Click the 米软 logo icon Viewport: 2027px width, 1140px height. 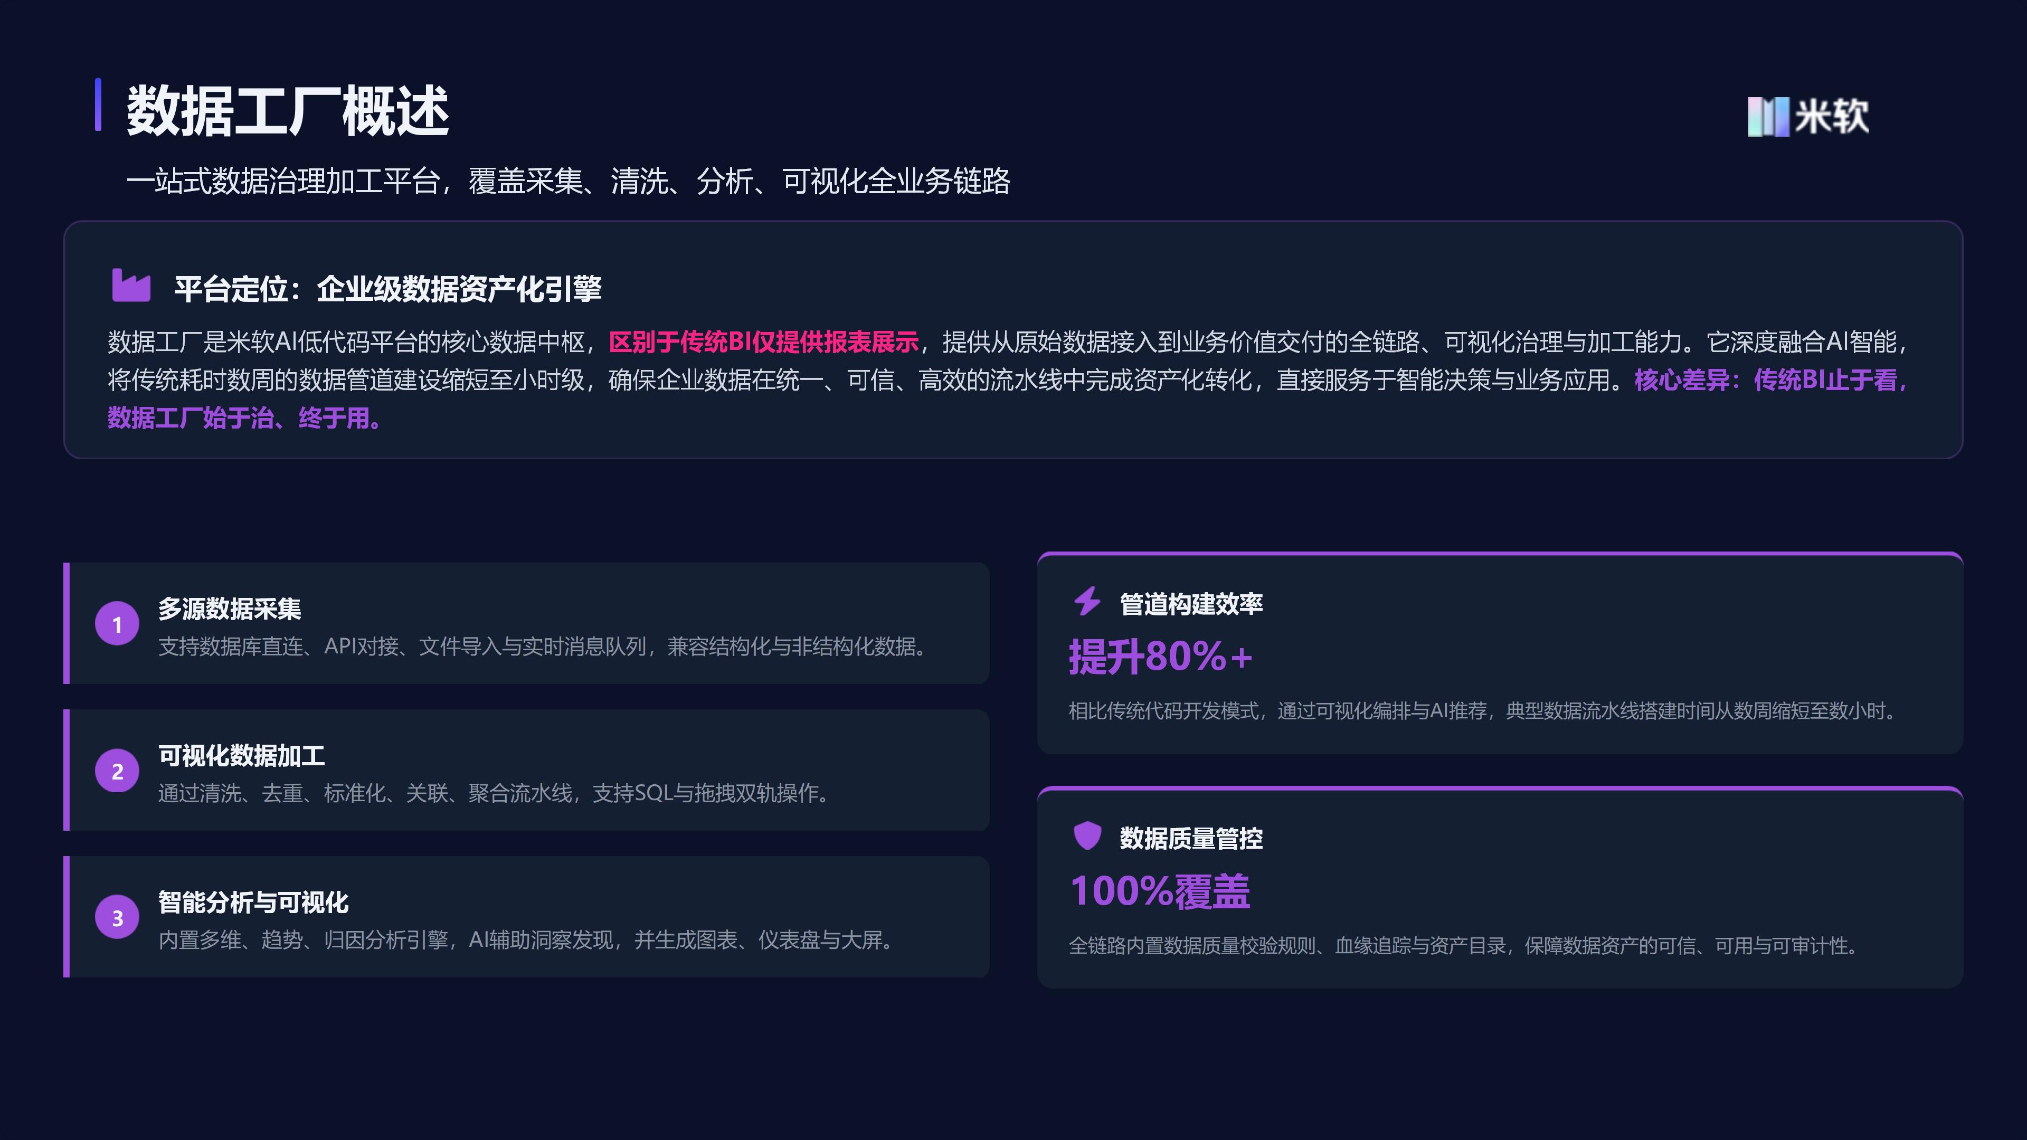[x=1768, y=117]
